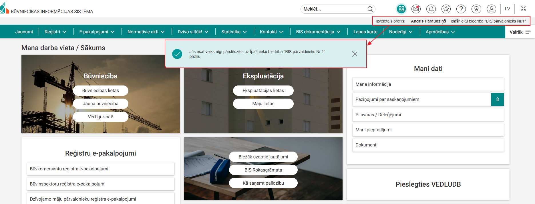Click the magnifier search icon
The height and width of the screenshot is (204, 535).
370,9
